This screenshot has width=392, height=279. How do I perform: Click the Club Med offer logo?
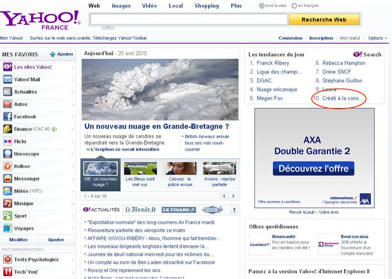[x=259, y=245]
